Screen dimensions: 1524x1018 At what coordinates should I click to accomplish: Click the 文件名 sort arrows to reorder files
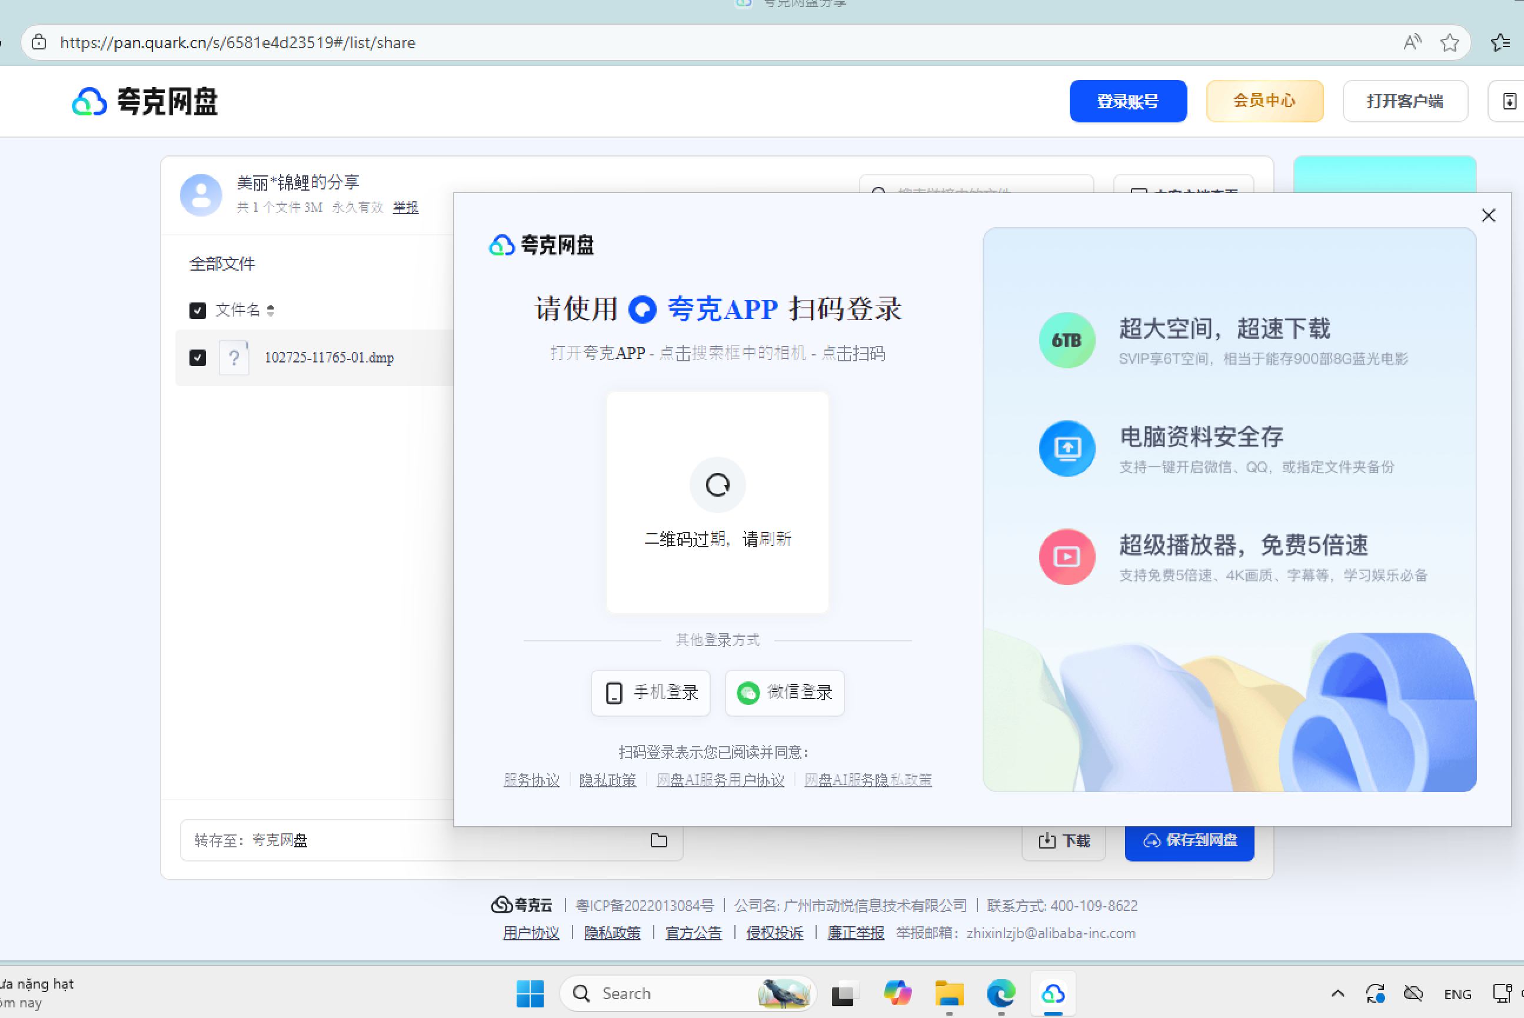coord(271,310)
